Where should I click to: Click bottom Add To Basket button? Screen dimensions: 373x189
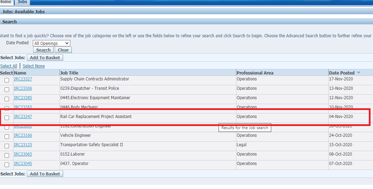pyautogui.click(x=45, y=174)
